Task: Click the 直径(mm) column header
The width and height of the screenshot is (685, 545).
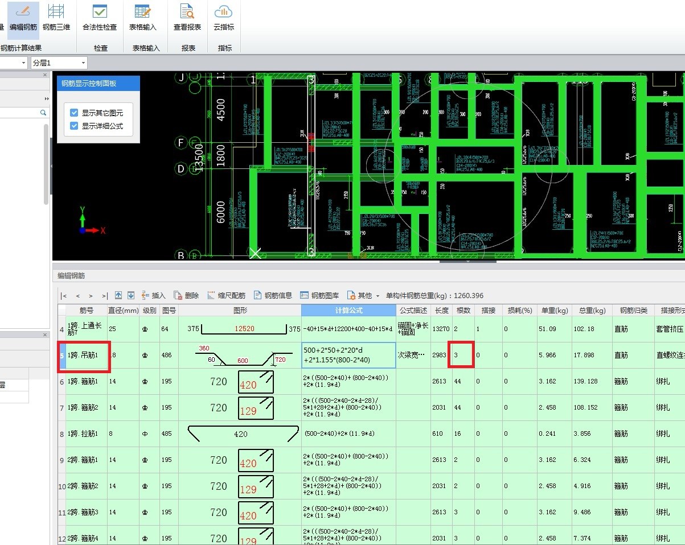Action: coord(124,310)
